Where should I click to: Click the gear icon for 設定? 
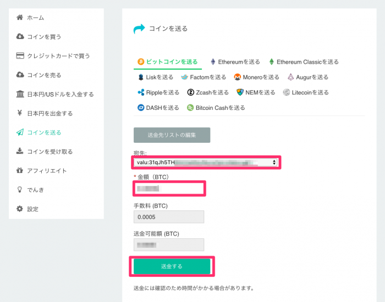[x=20, y=209]
